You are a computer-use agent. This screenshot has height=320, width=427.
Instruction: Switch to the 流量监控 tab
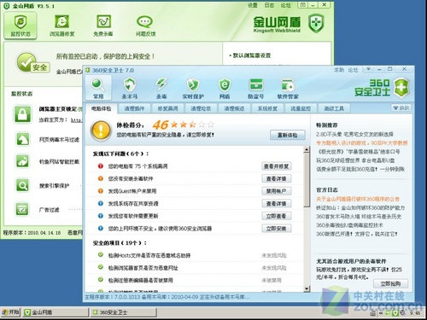301,108
